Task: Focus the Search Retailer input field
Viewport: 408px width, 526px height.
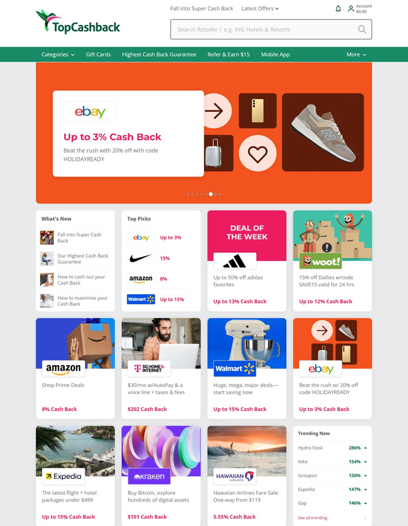Action: (265, 29)
